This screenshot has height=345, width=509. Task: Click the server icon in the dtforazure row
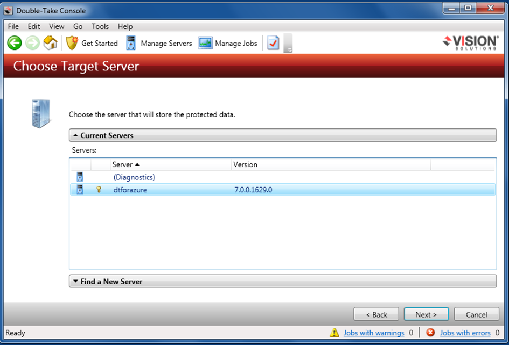tap(80, 190)
